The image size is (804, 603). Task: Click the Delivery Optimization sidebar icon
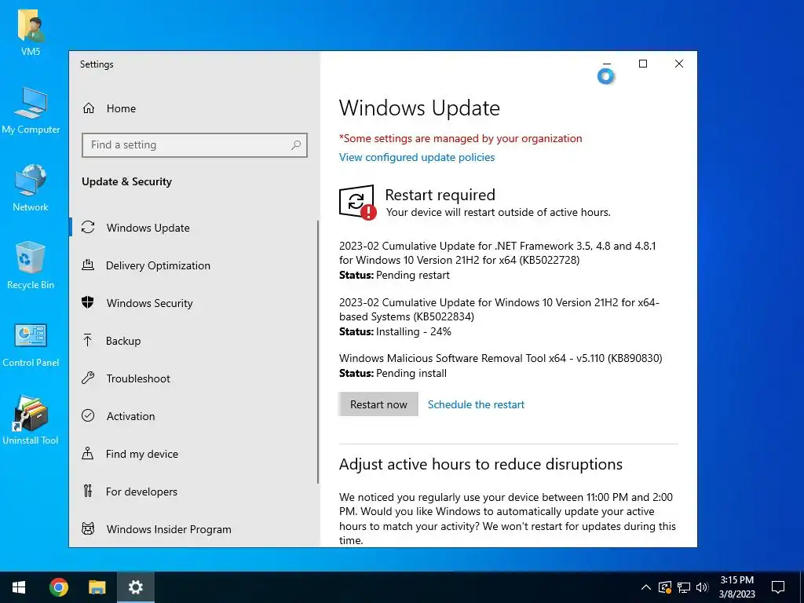(88, 265)
